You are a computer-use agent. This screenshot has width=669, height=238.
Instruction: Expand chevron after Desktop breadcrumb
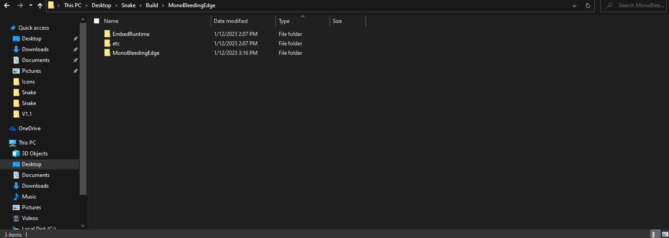tap(116, 5)
